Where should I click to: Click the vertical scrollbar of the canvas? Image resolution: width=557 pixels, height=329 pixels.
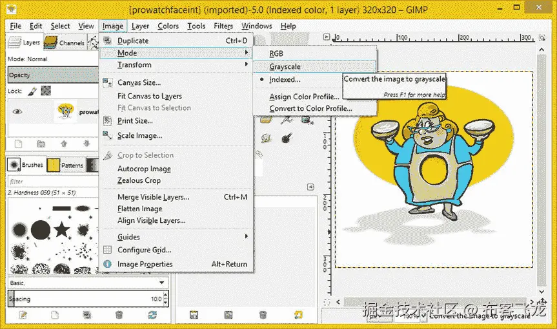pyautogui.click(x=542, y=170)
